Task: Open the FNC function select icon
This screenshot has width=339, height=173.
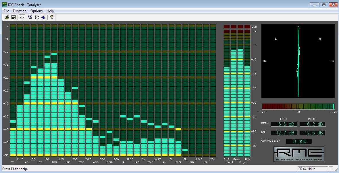Action: 30,17
